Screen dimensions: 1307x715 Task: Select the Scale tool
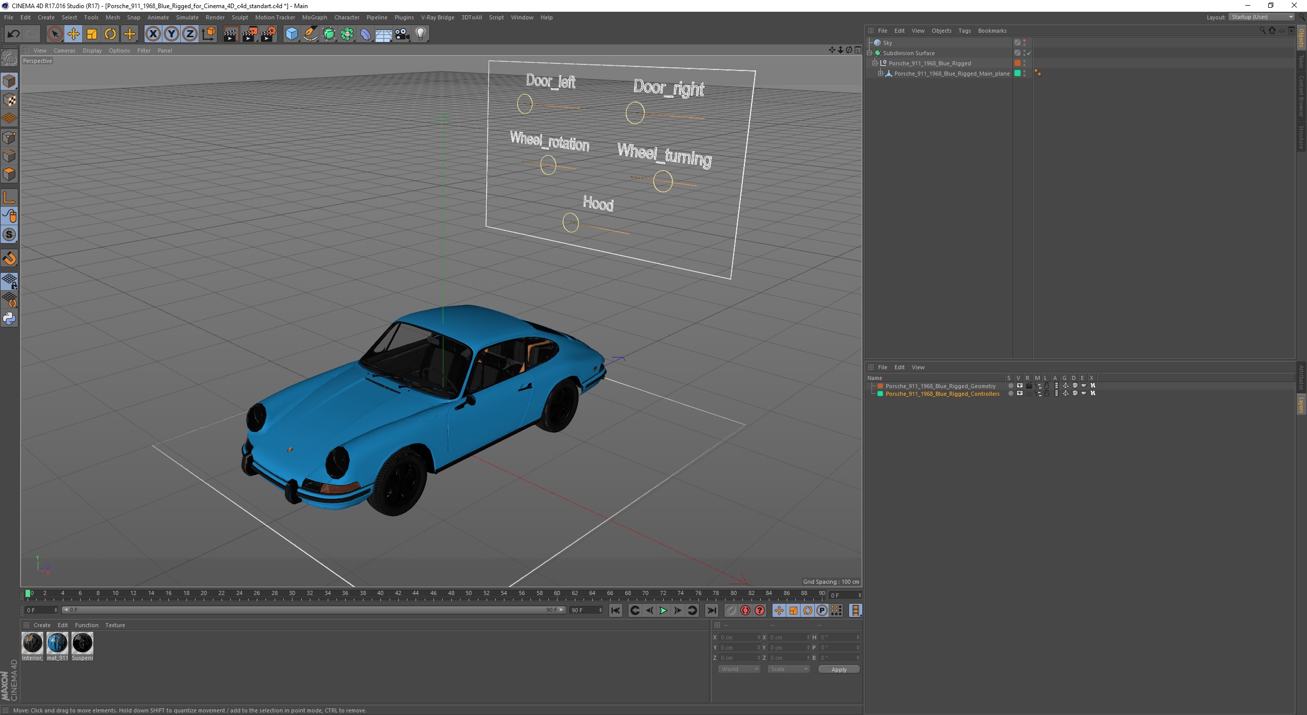(92, 34)
